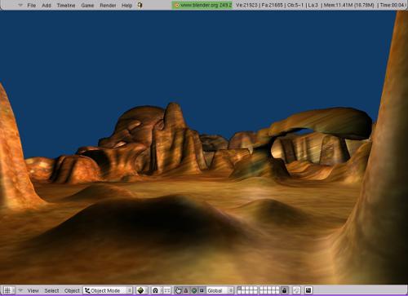Click the Ve:21923 vertex count text
The width and height of the screenshot is (408, 296).
246,5
